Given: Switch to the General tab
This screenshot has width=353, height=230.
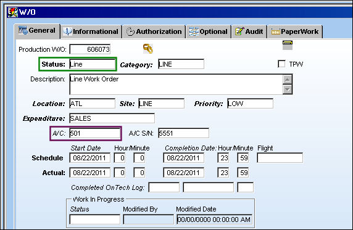Looking at the screenshot, I should [38, 31].
